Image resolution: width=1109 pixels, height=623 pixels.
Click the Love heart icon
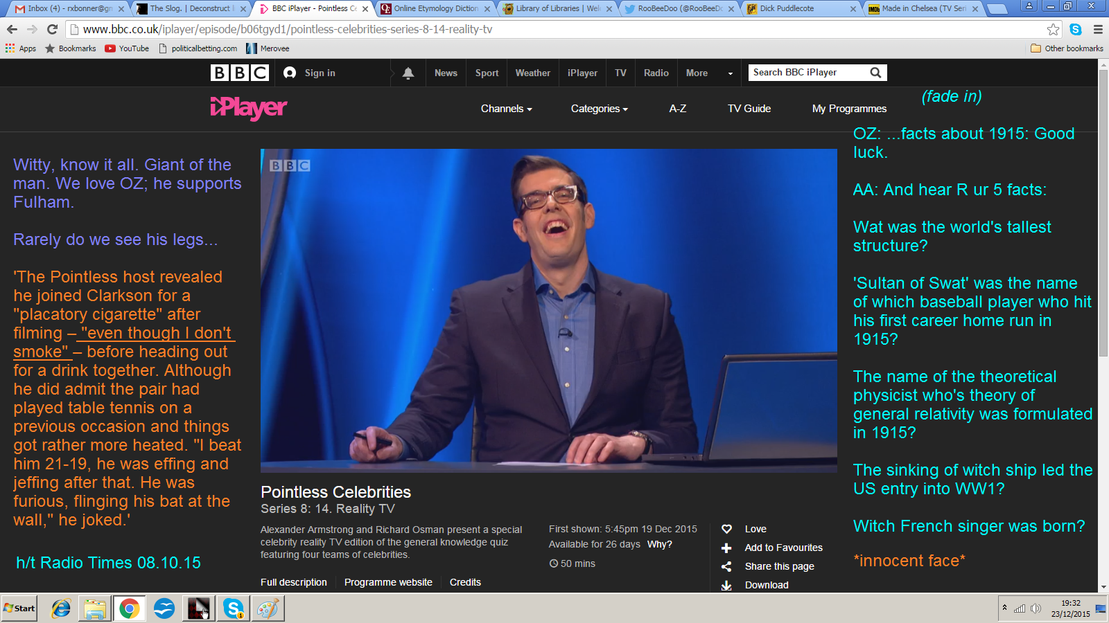(x=726, y=529)
